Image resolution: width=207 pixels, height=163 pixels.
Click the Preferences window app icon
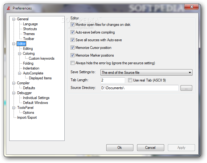(8, 8)
